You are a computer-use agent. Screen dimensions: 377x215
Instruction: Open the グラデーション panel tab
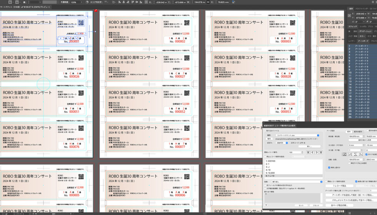click(x=365, y=31)
